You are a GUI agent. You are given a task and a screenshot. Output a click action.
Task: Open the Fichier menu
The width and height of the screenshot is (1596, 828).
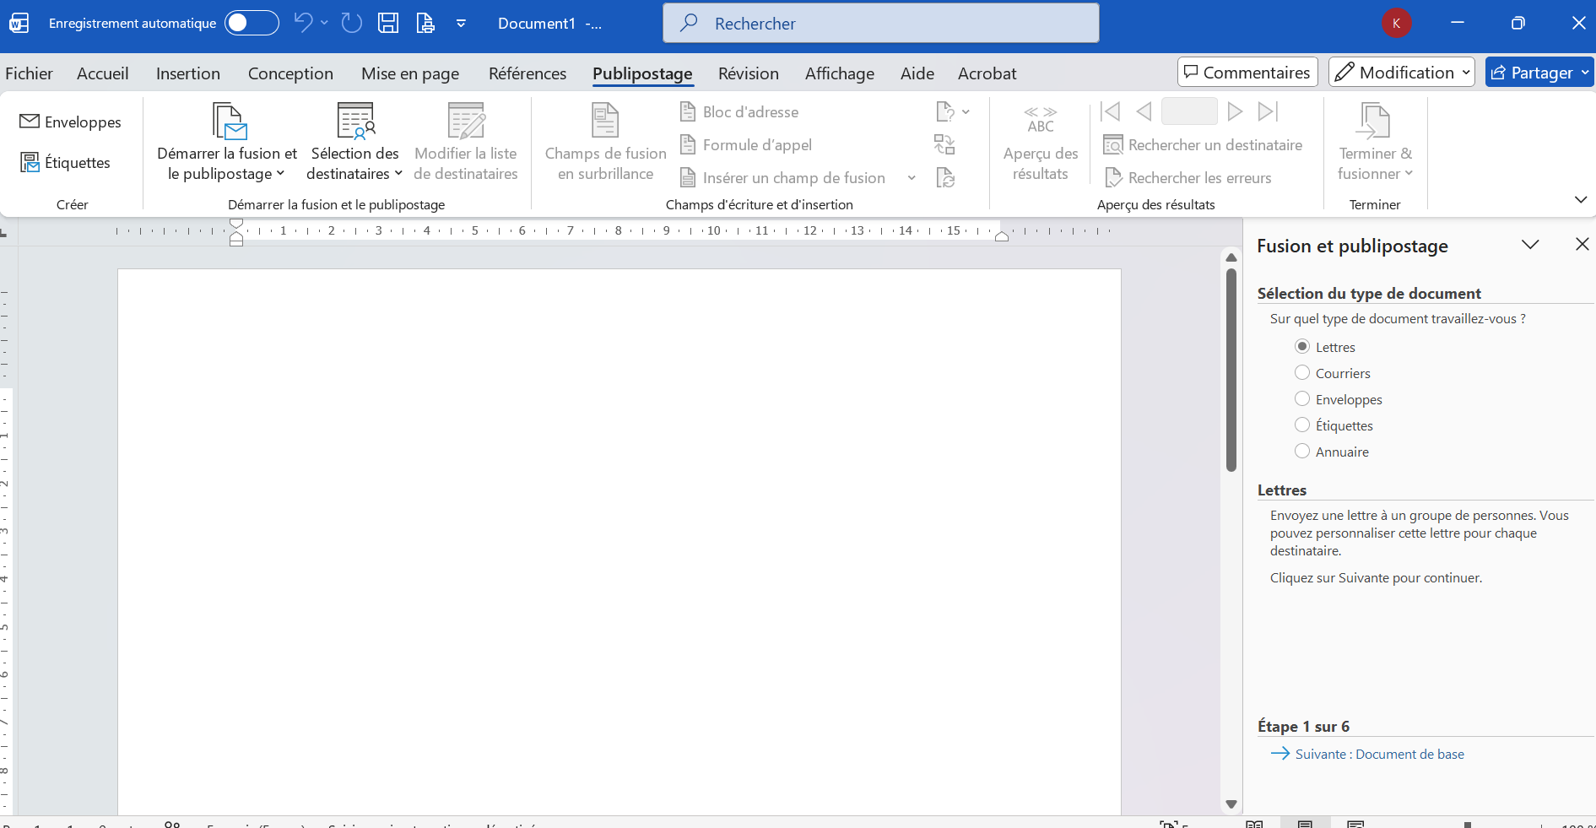tap(29, 73)
